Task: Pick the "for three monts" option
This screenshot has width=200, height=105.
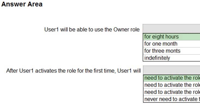Action: [x=171, y=51]
